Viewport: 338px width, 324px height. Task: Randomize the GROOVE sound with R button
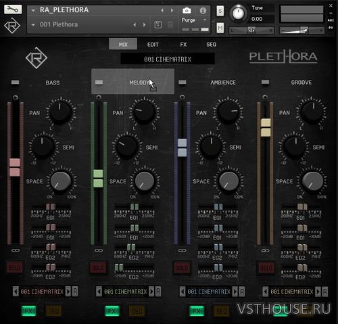[x=325, y=292]
